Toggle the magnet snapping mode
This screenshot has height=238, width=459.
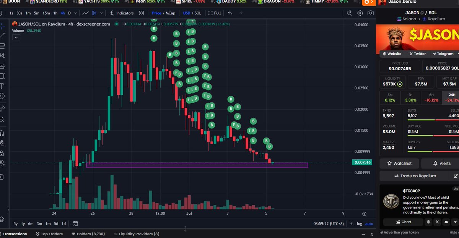(x=2, y=133)
